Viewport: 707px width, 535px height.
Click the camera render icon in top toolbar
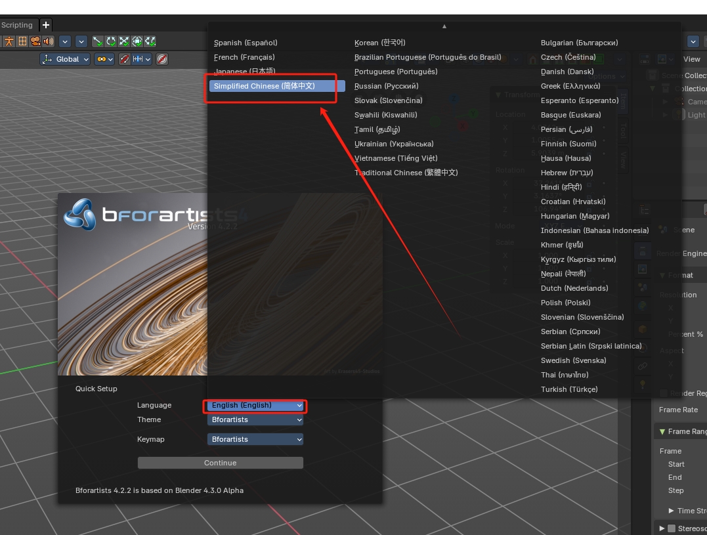point(35,41)
